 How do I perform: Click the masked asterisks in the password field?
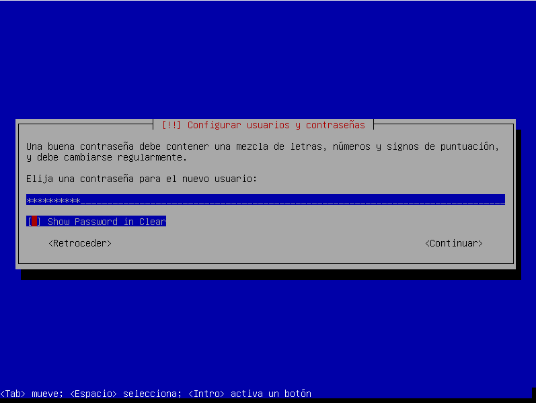pos(53,200)
